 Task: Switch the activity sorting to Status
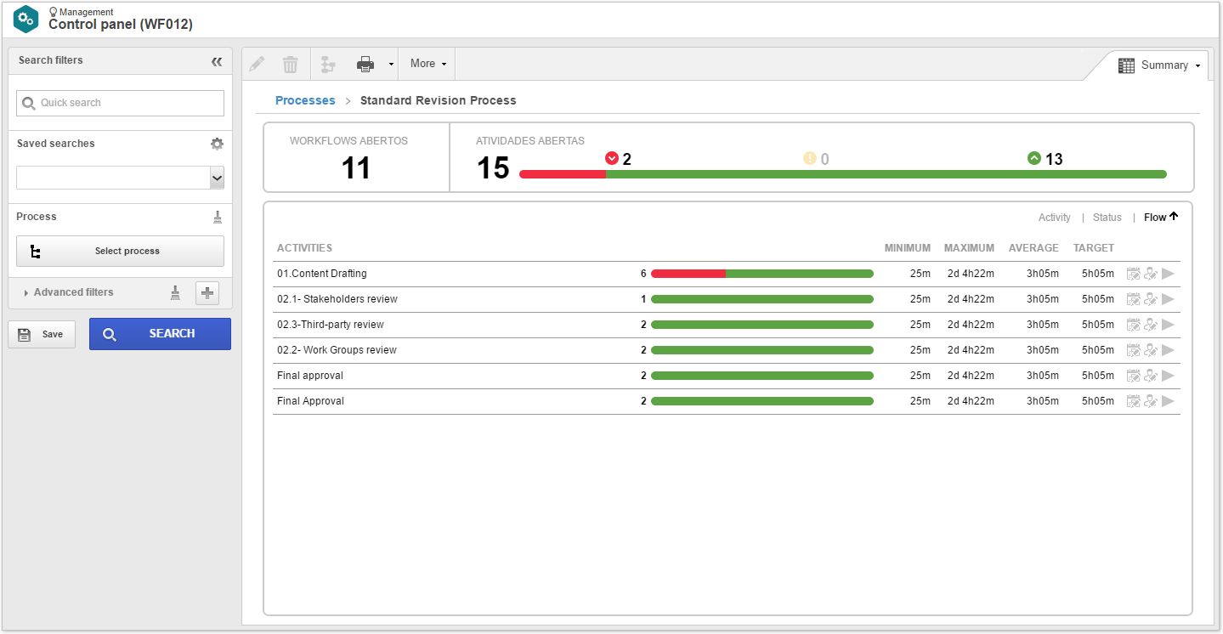(x=1107, y=218)
